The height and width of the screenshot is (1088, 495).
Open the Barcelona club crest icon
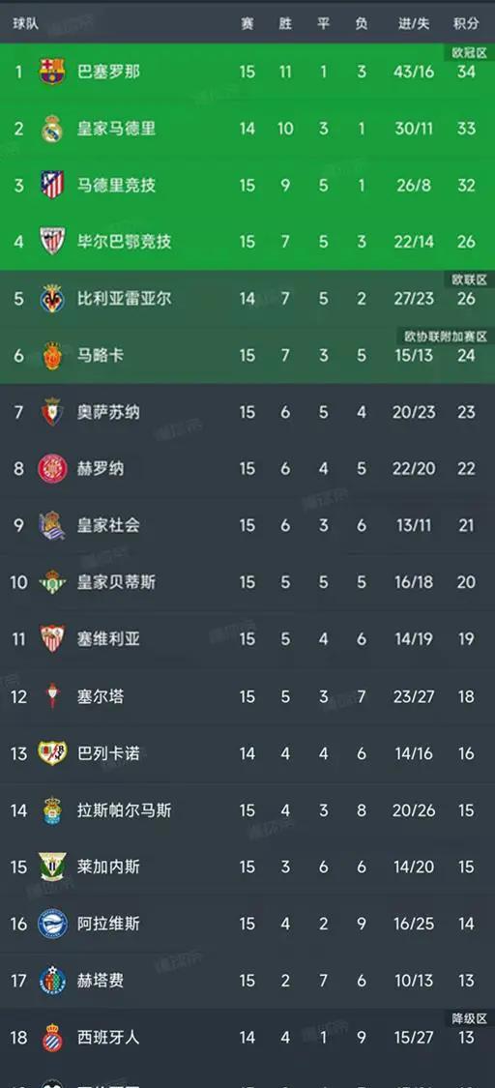coord(52,72)
